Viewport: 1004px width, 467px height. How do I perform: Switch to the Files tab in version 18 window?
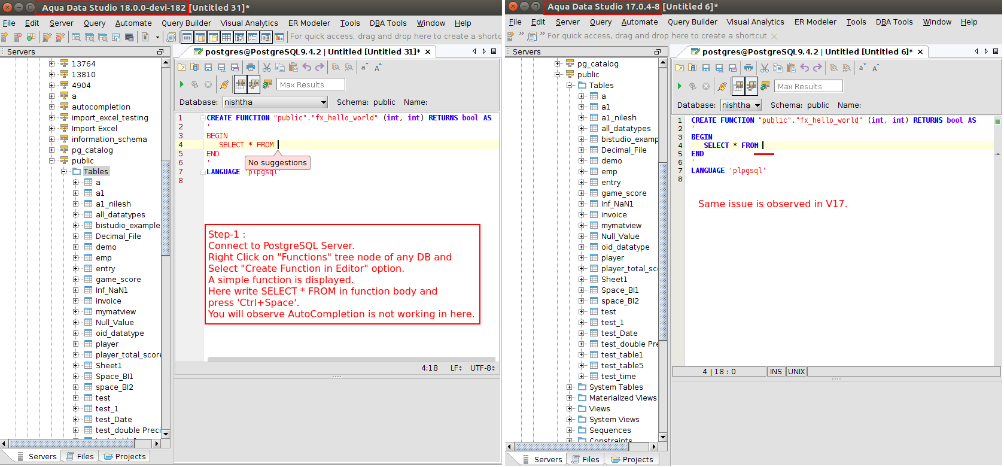pos(80,457)
